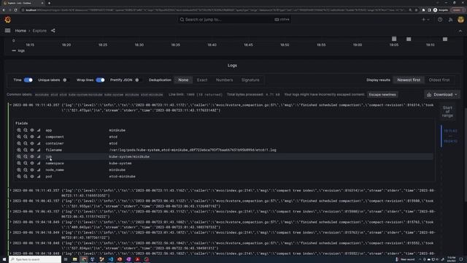This screenshot has height=263, width=467.
Task: Open the help question mark icon
Action: [440, 20]
